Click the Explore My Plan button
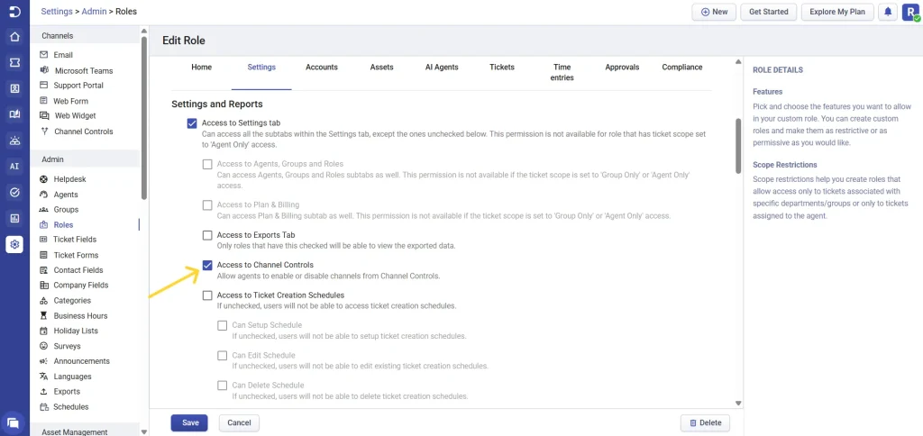 (x=837, y=12)
